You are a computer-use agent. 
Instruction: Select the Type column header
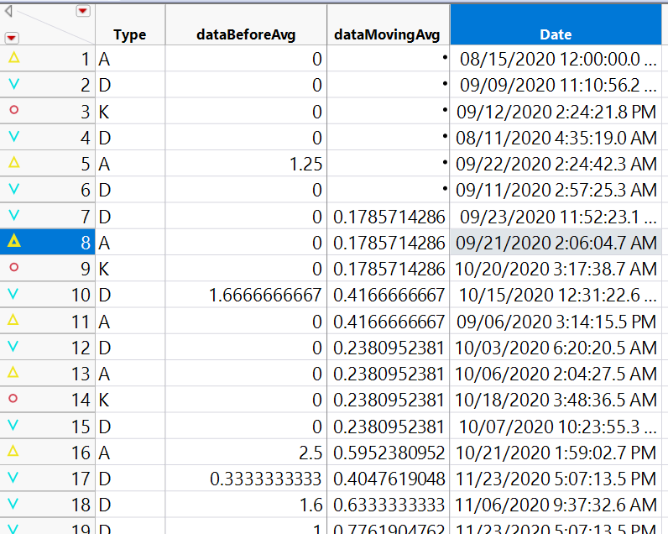point(130,24)
